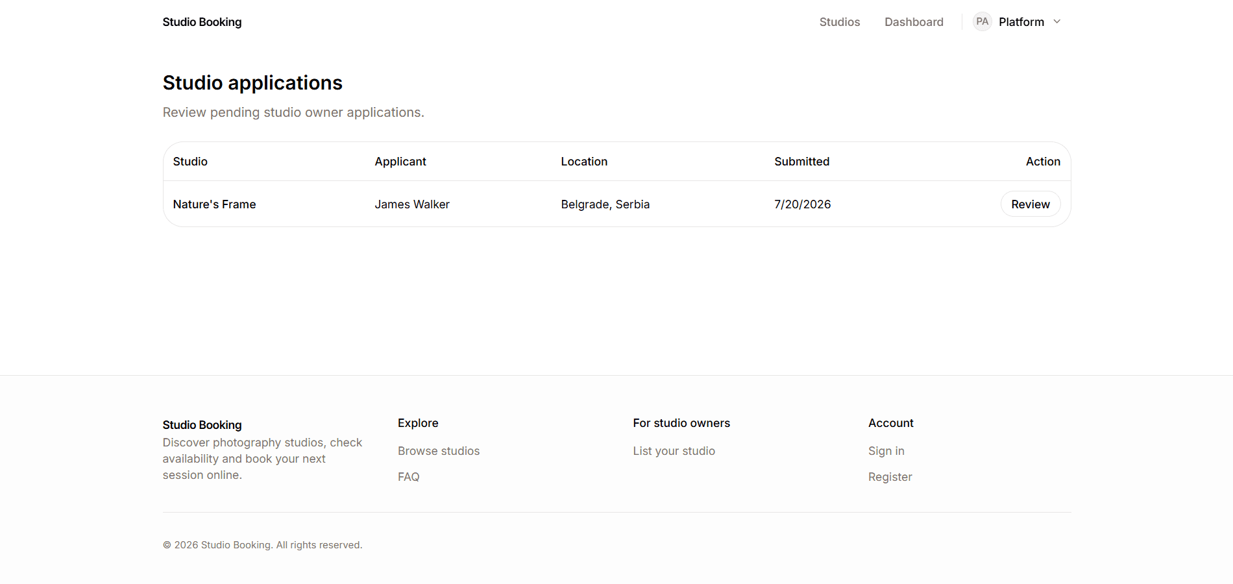
Task: Expand the Platform account dropdown chevron
Action: click(x=1056, y=21)
